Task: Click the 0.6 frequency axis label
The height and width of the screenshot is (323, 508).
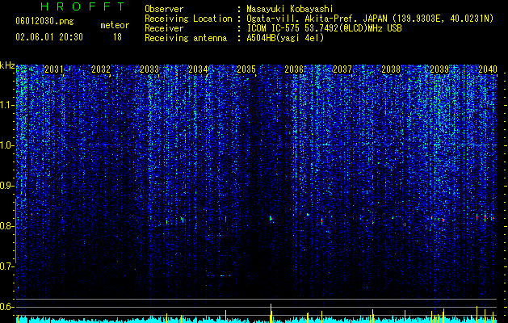Action: tap(7, 307)
